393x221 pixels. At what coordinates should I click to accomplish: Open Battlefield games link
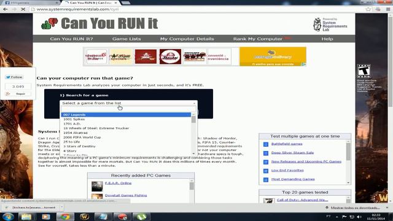tap(287, 144)
